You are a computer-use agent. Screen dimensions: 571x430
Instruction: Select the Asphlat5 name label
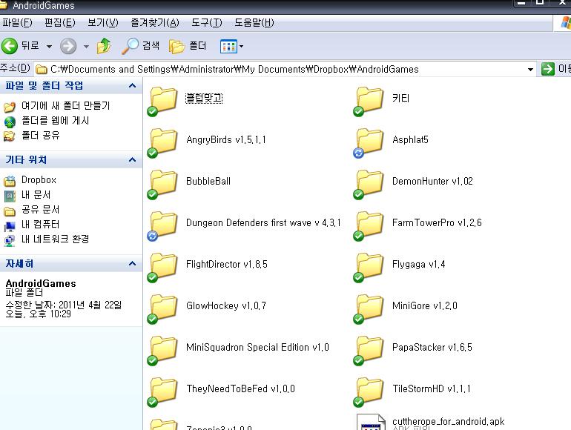click(x=410, y=140)
